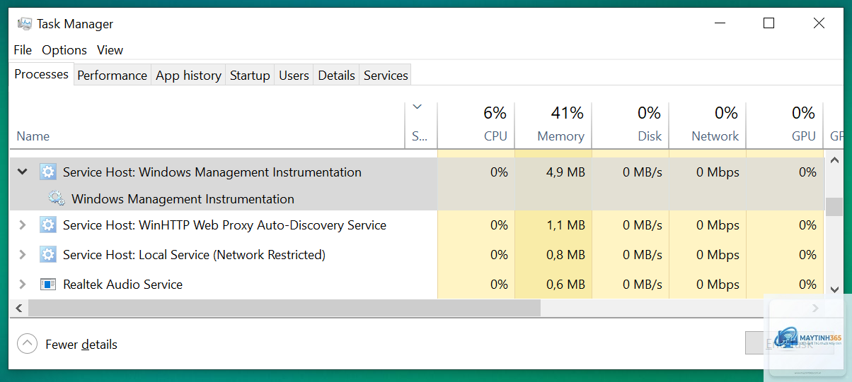This screenshot has width=852, height=382.
Task: Select the Processes tab
Action: click(42, 74)
